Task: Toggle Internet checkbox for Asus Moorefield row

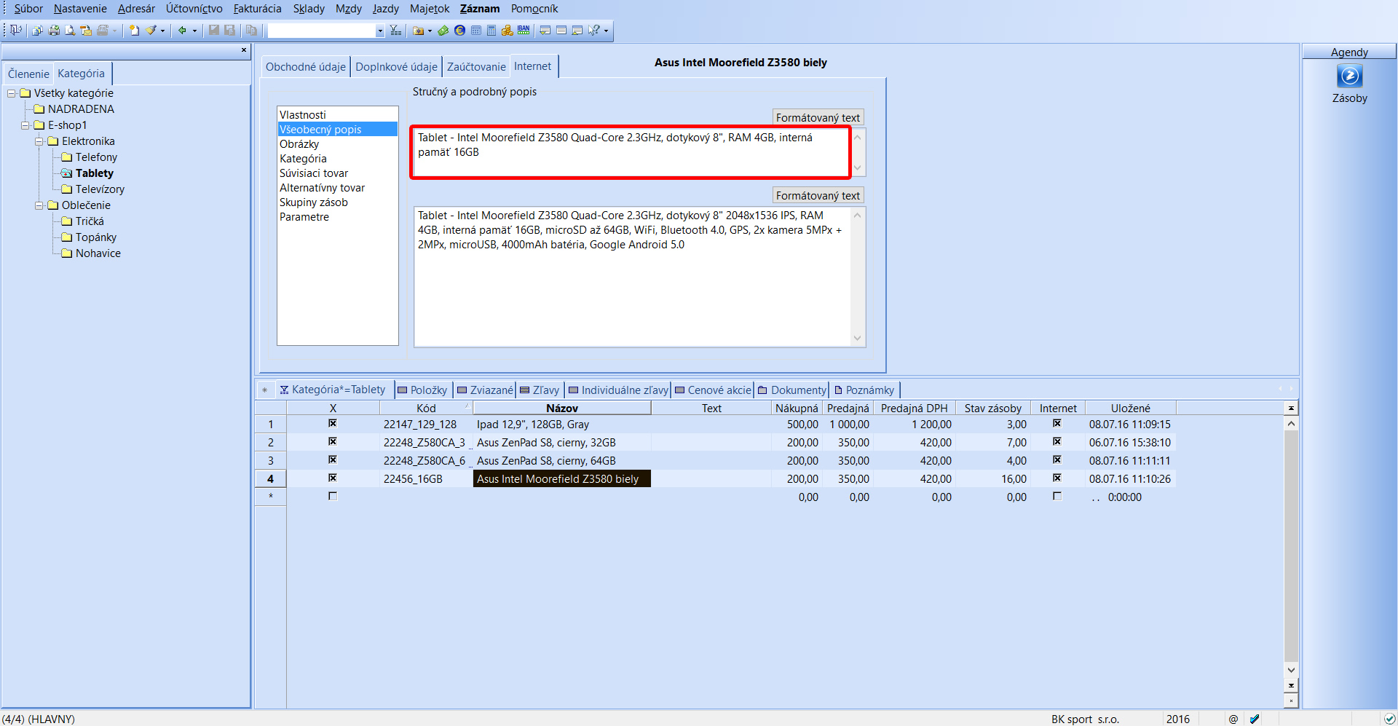Action: [x=1057, y=478]
